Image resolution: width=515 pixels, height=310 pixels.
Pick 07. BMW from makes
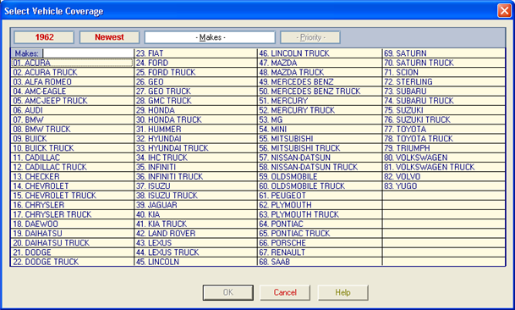[72, 119]
